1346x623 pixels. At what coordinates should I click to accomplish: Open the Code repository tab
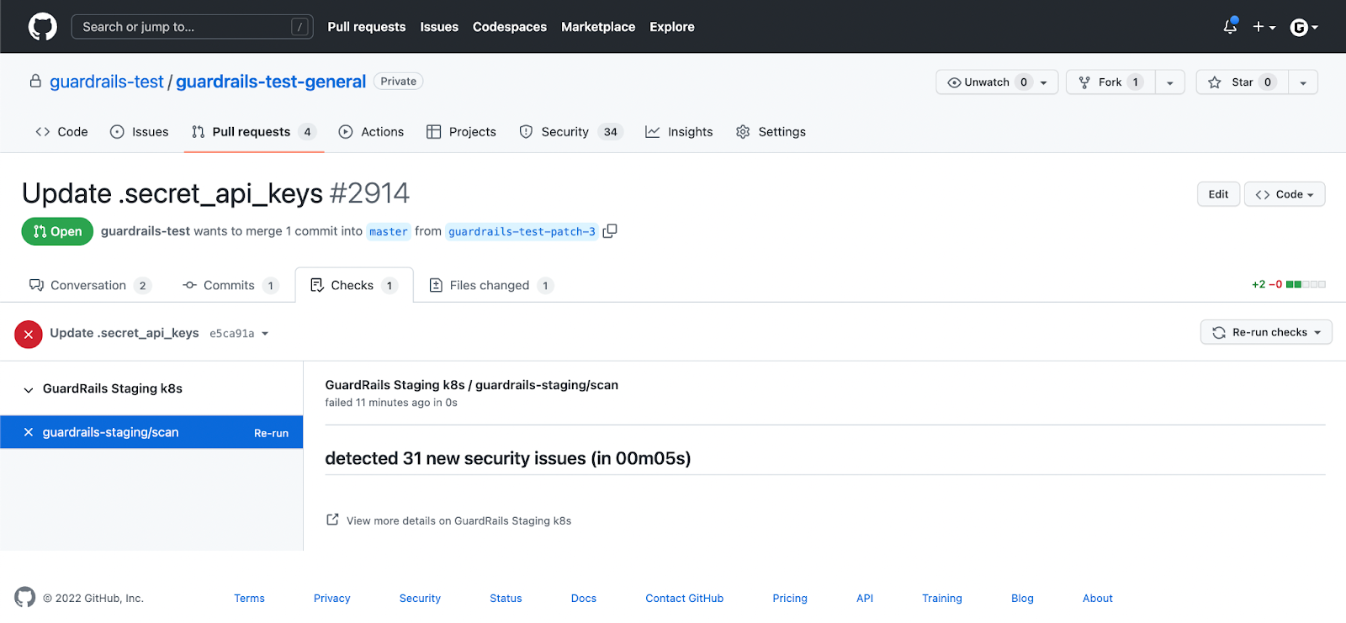click(61, 132)
